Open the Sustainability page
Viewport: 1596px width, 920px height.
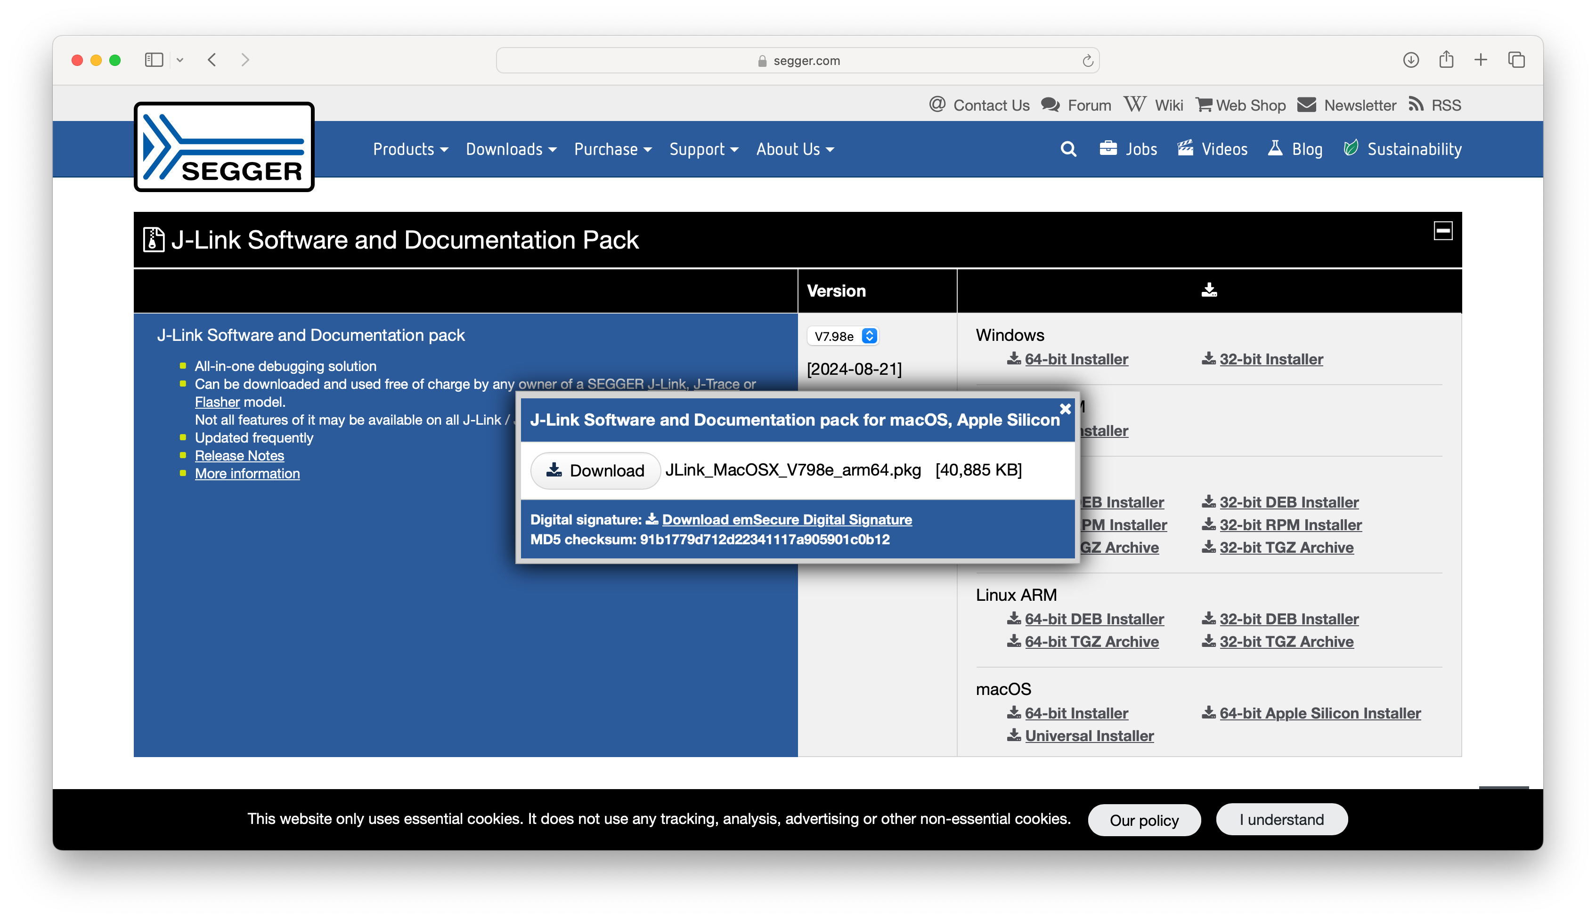(1402, 149)
